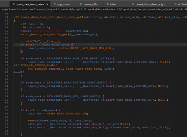
Task: Click the C icon on board_701n_demo_cfg.h tab
Action: click(133, 4)
